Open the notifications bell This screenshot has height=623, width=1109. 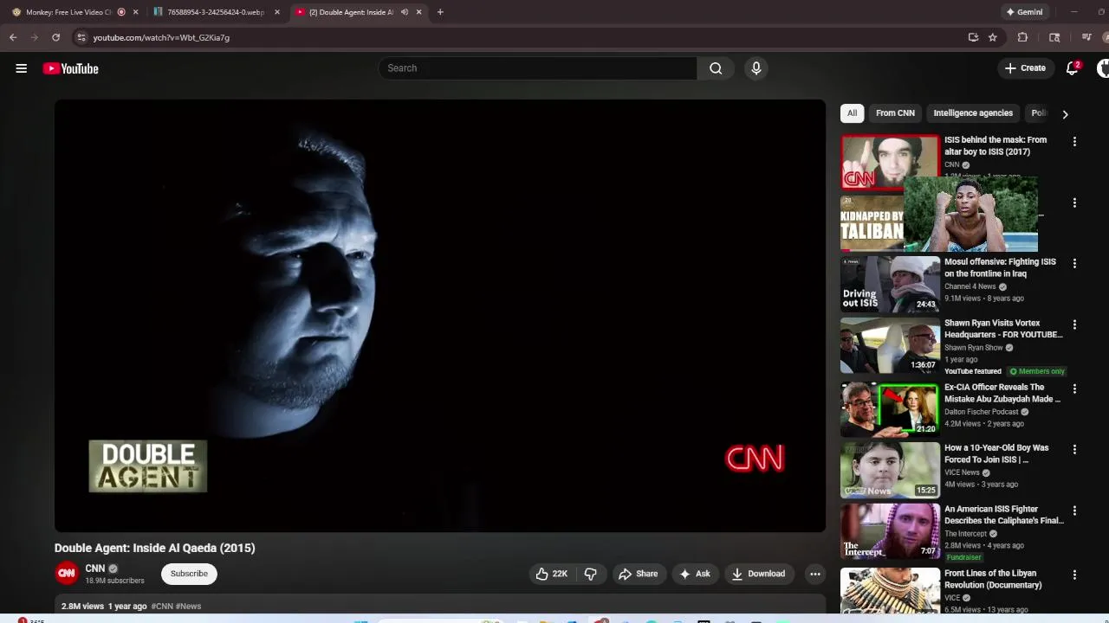(x=1073, y=68)
